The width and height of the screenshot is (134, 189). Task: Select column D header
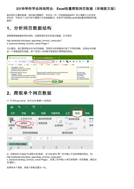click(56, 148)
